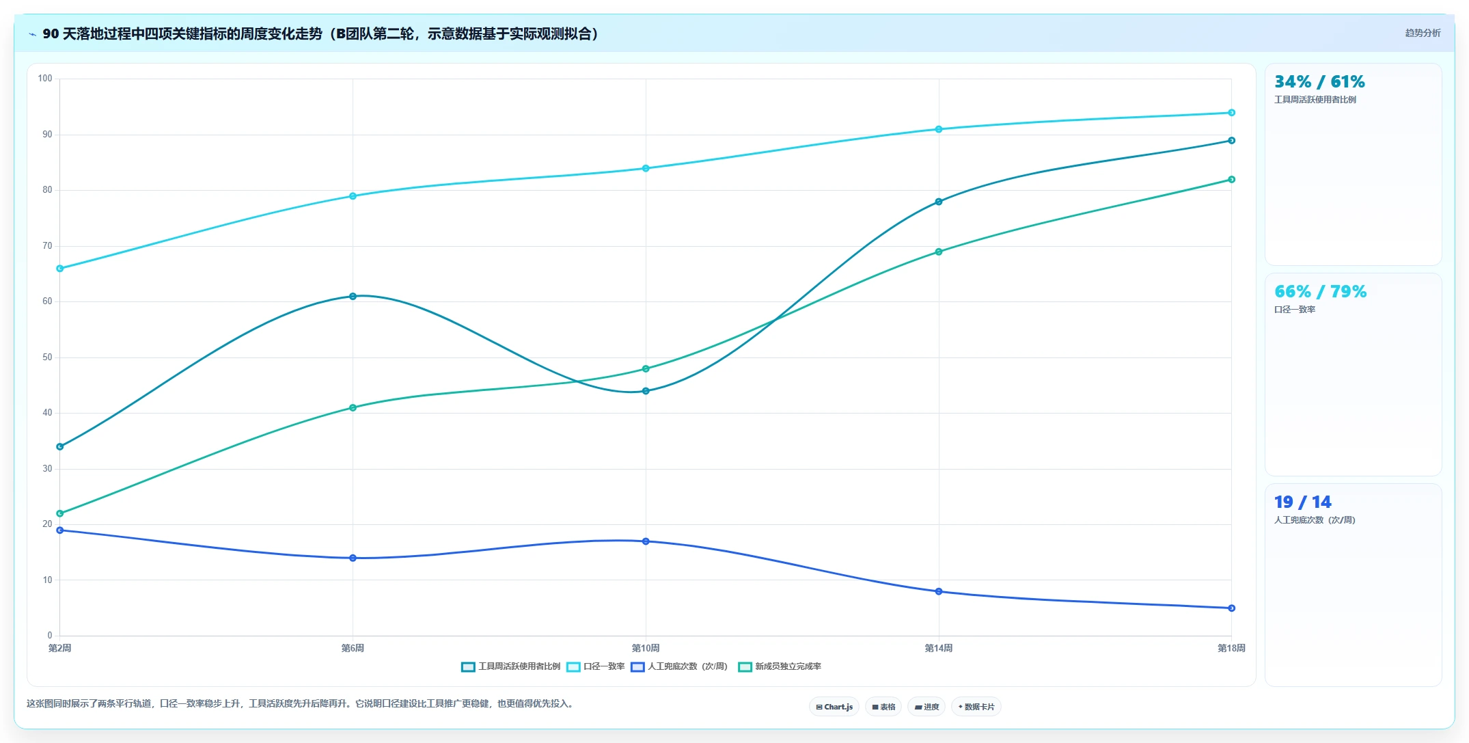Click 口径一致率 data point at 第14周
This screenshot has width=1469, height=743.
coord(939,129)
